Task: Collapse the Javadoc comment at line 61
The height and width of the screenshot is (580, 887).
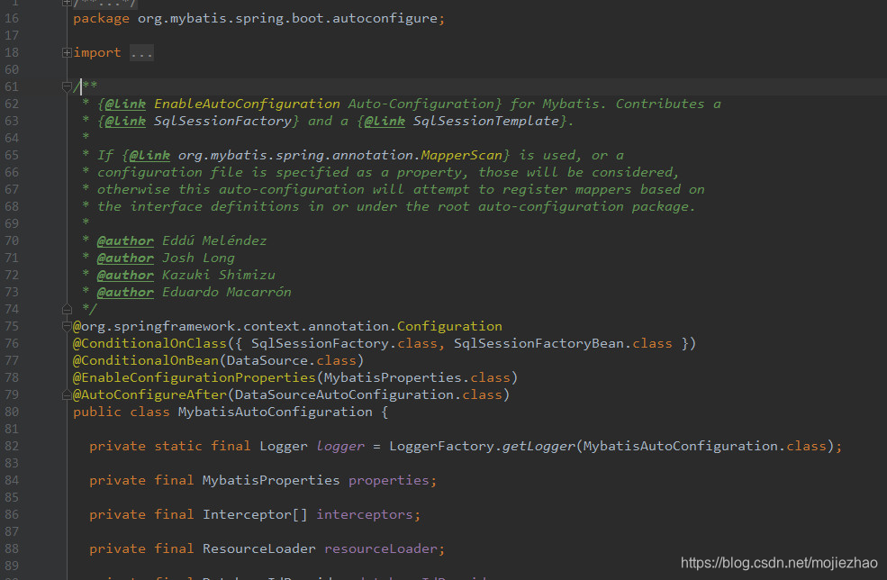Action: [67, 86]
